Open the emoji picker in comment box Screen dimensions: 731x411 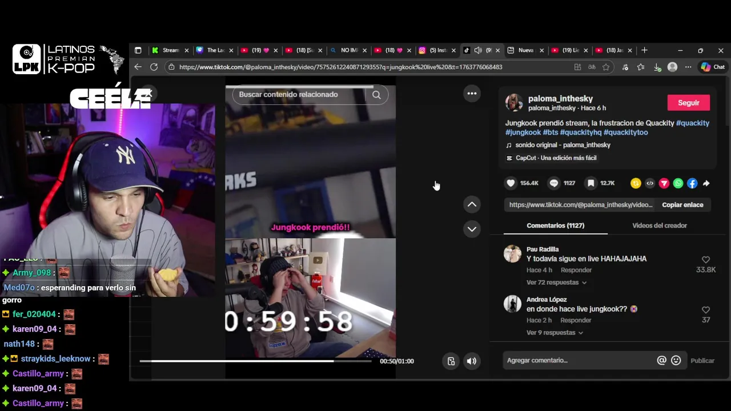tap(676, 360)
